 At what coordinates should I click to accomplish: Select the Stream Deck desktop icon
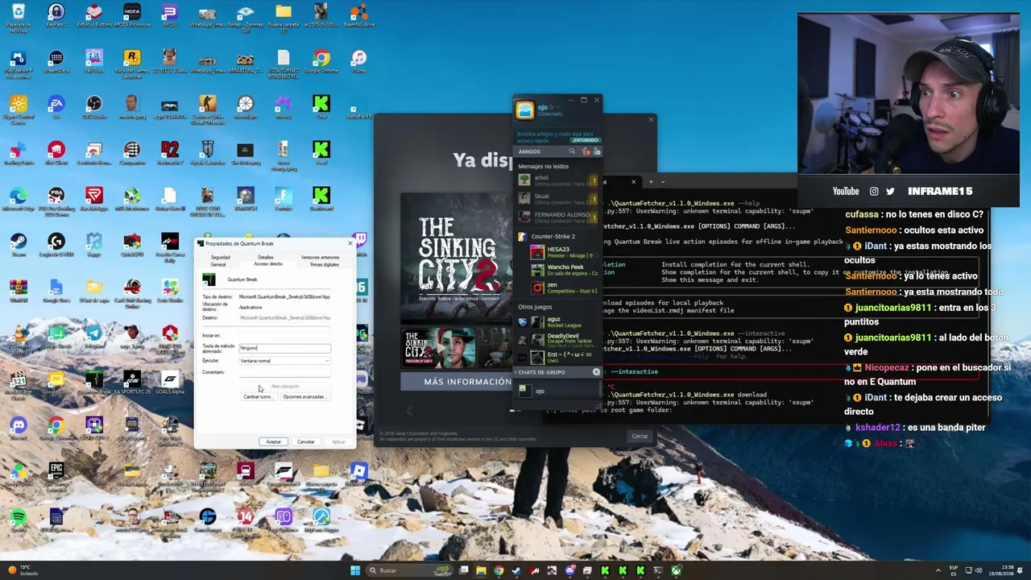pos(56,61)
